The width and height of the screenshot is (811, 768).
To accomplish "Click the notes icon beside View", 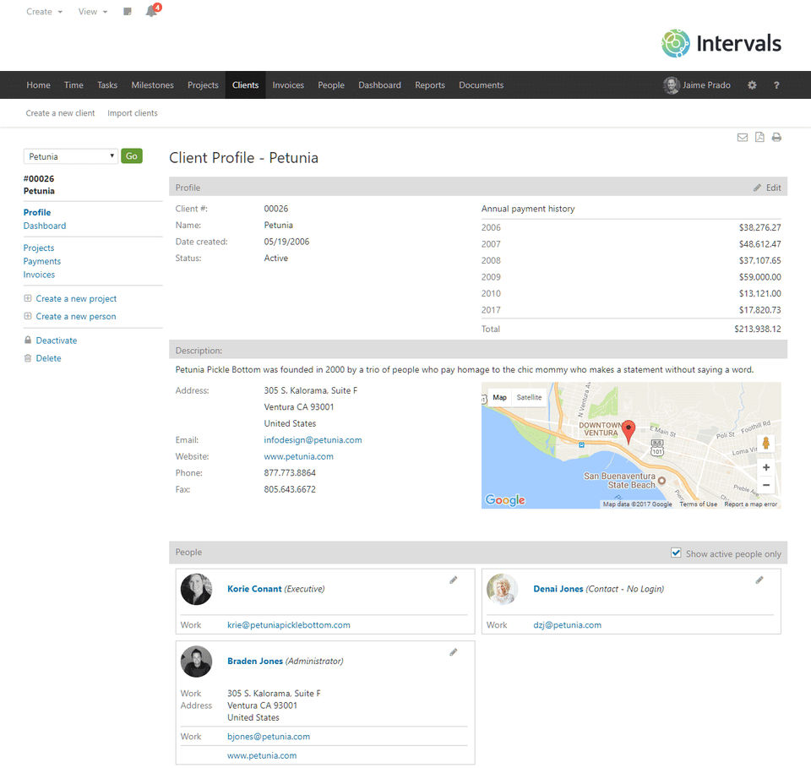I will click(x=128, y=12).
